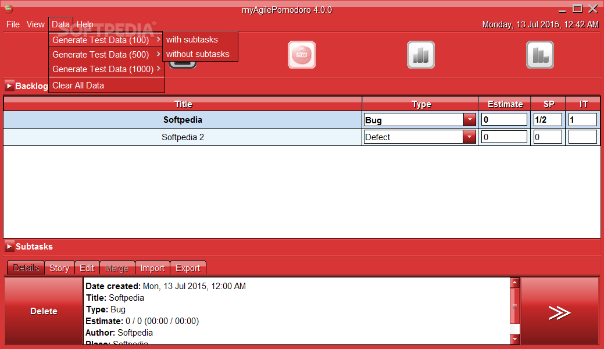
Task: Switch to the Details tab
Action: [x=26, y=268]
